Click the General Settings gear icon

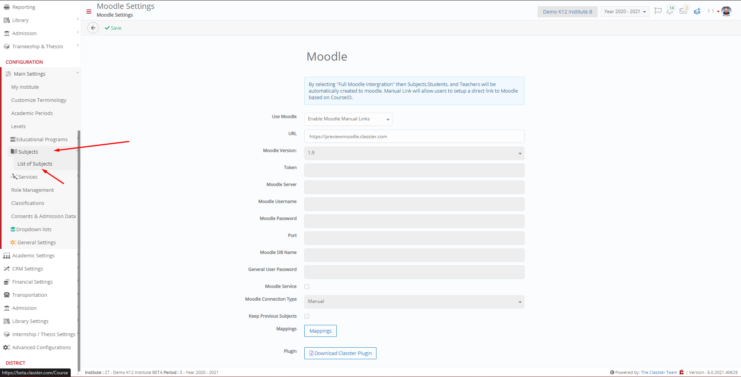pos(13,242)
